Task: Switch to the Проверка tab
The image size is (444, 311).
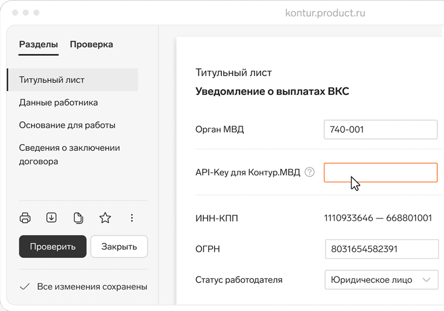Action: pyautogui.click(x=91, y=44)
